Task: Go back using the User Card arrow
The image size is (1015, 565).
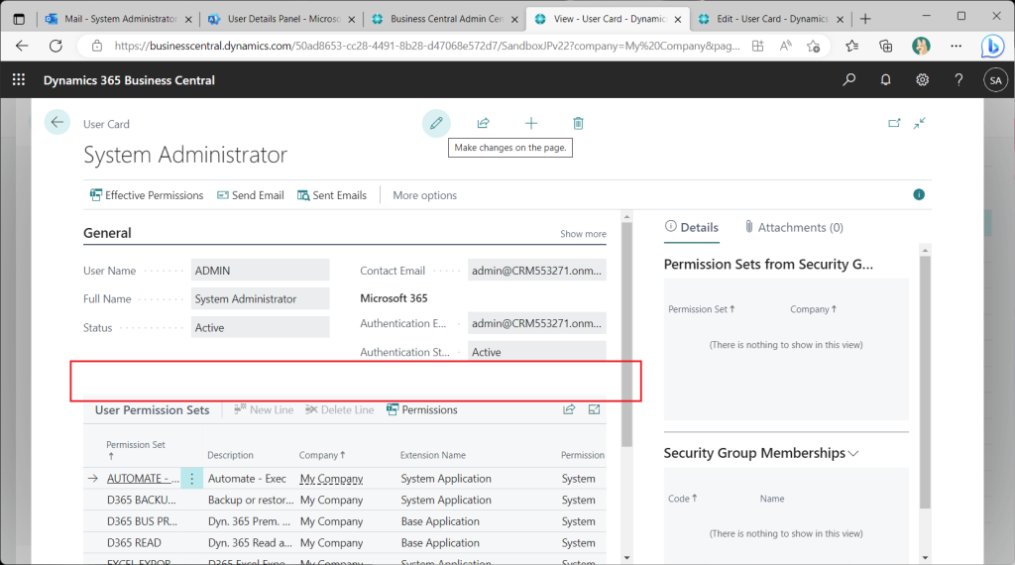Action: tap(56, 122)
